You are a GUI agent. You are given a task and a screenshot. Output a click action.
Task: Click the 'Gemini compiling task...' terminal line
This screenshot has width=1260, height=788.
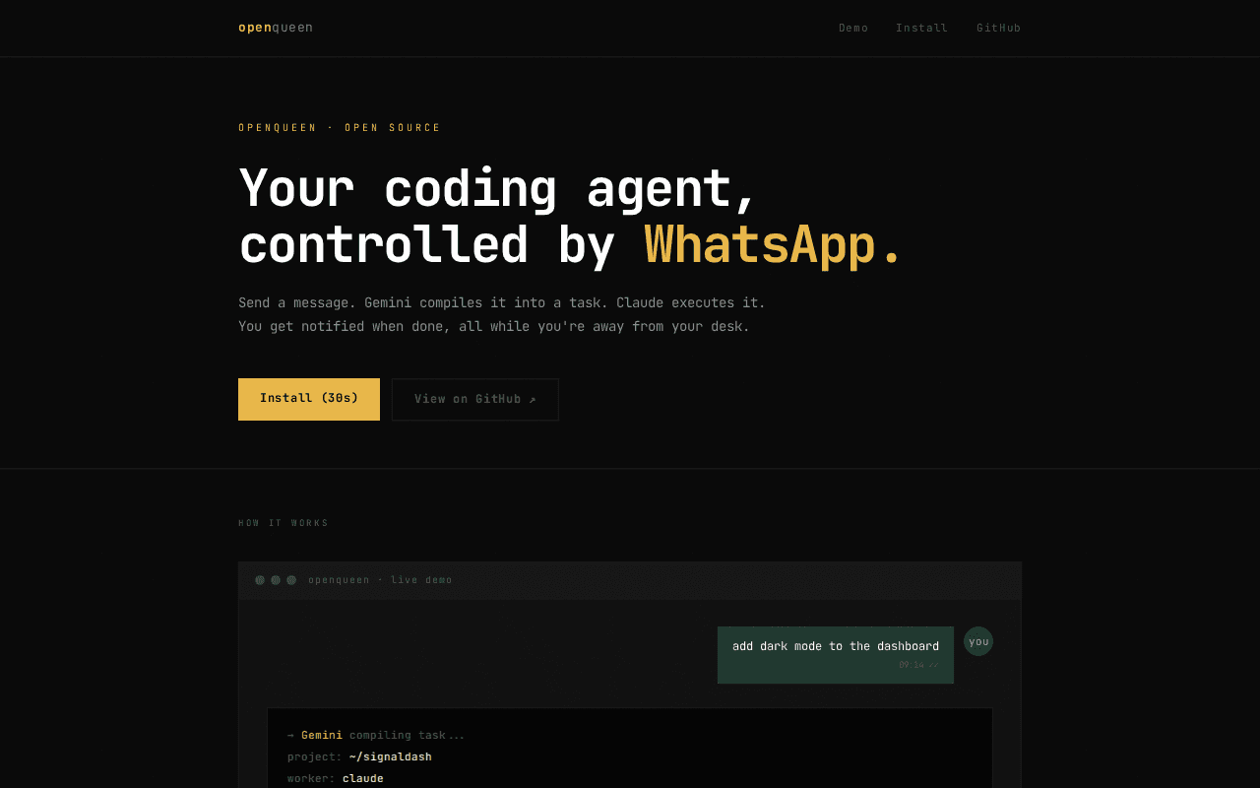tap(382, 735)
